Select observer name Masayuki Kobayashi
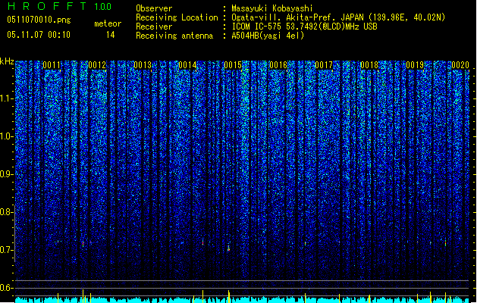 tap(272, 8)
